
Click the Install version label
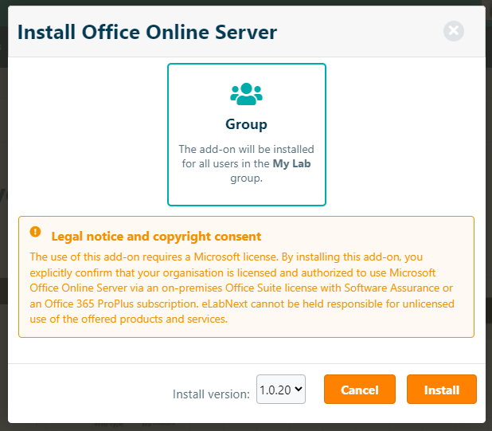tap(211, 394)
